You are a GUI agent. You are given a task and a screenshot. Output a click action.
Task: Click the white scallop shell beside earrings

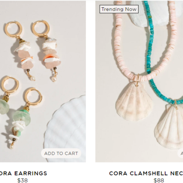65,129
